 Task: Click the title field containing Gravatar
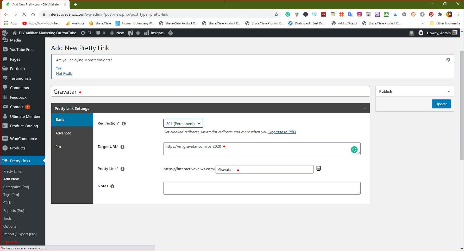click(210, 91)
